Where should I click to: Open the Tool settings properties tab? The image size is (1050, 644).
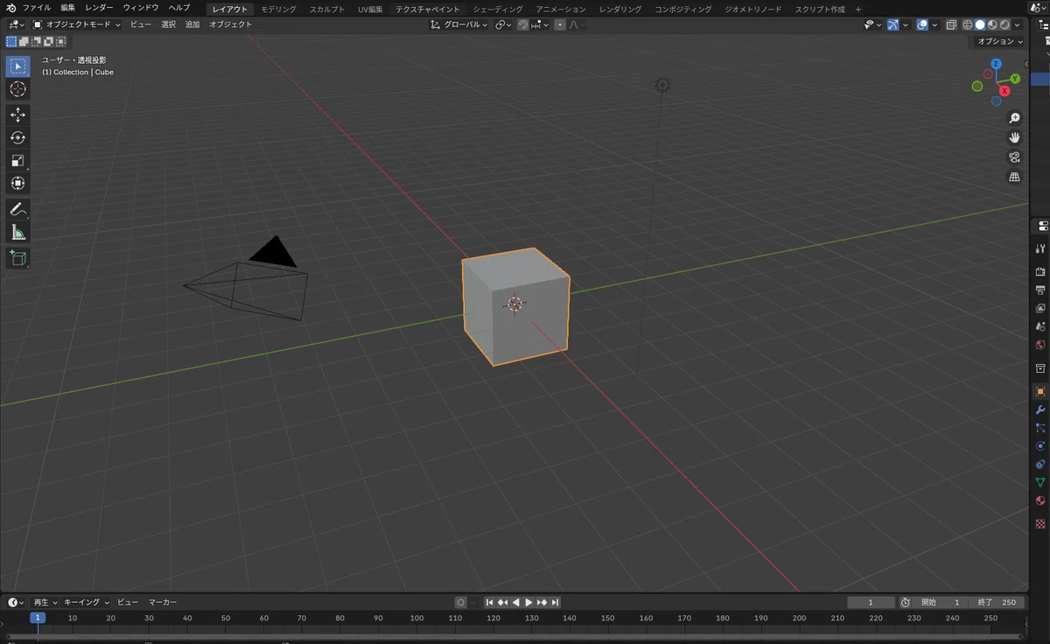[x=1040, y=248]
